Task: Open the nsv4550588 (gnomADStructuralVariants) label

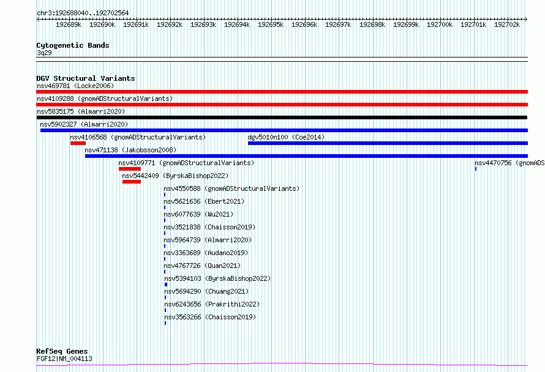Action: click(231, 188)
